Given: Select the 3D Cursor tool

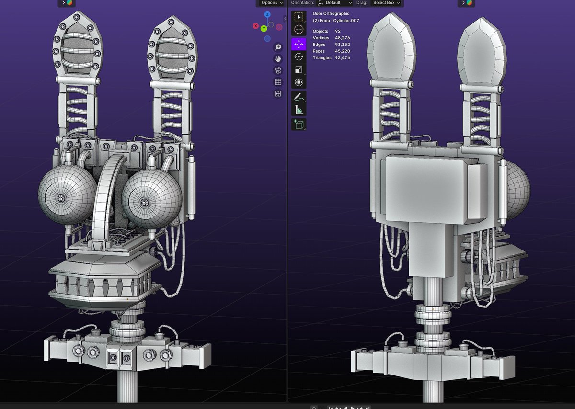Looking at the screenshot, I should click(x=299, y=30).
